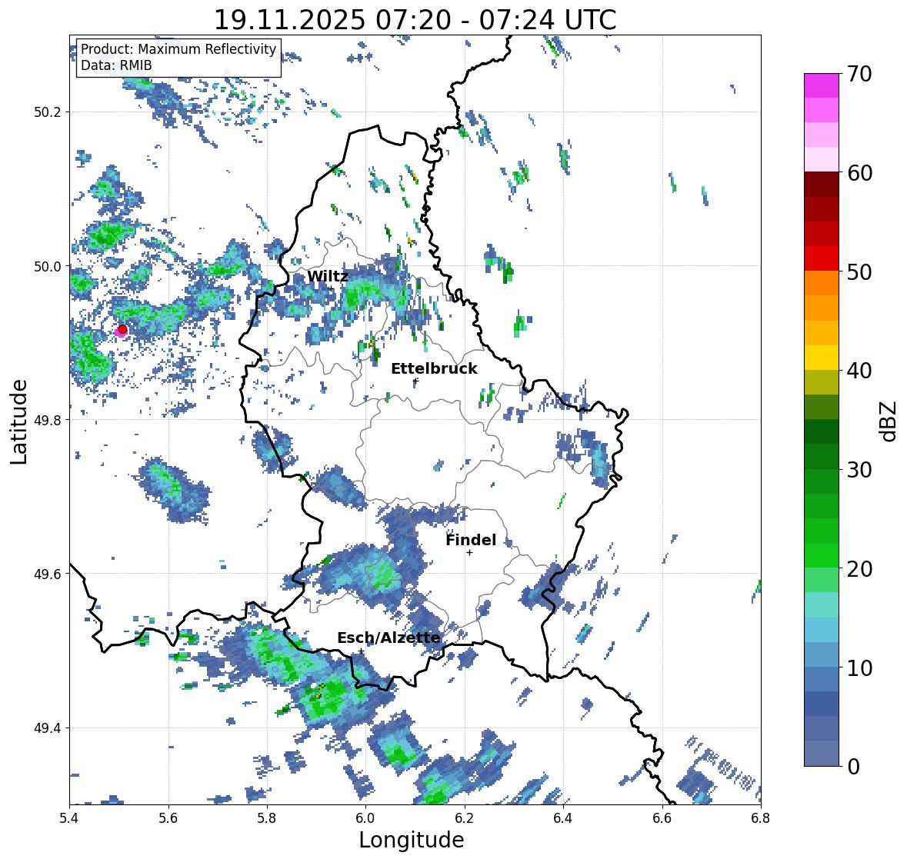907x859 pixels.
Task: Click the y-axis tick label 49.8
Action: coord(48,420)
